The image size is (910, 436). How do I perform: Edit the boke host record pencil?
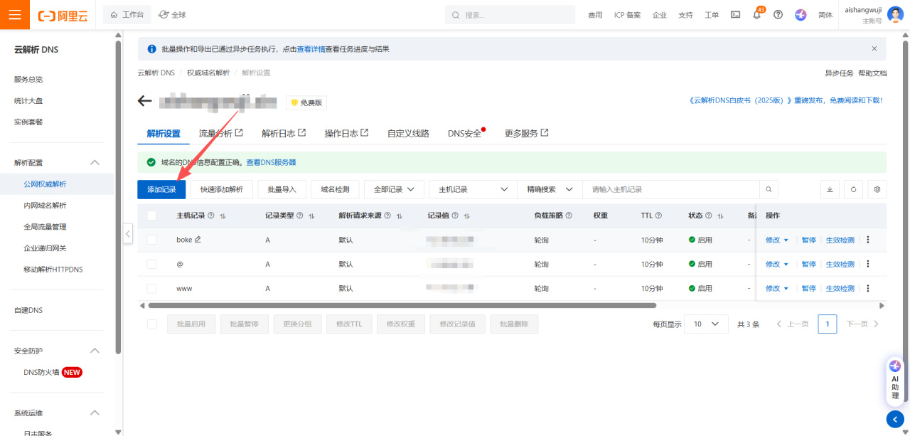click(x=198, y=240)
